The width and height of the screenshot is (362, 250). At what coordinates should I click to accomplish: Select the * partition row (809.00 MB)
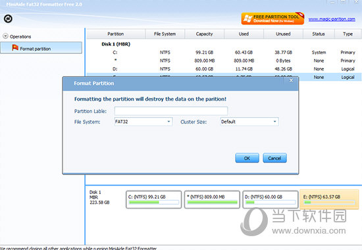pos(224,61)
